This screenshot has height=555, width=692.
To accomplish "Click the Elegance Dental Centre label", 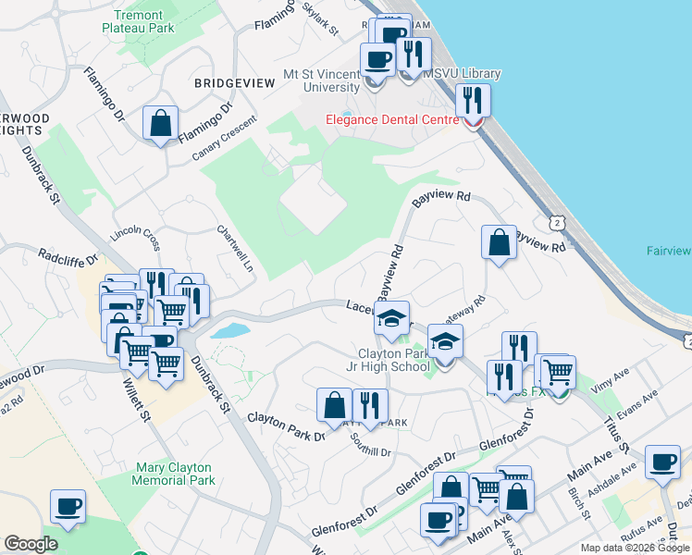I will [392, 120].
